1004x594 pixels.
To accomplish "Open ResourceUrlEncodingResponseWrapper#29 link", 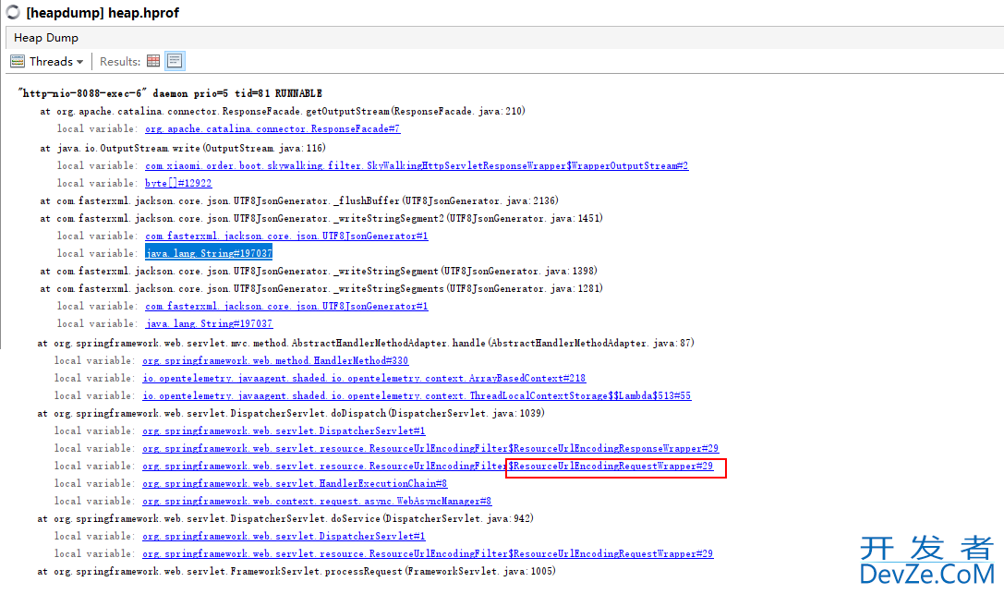I will [x=430, y=449].
